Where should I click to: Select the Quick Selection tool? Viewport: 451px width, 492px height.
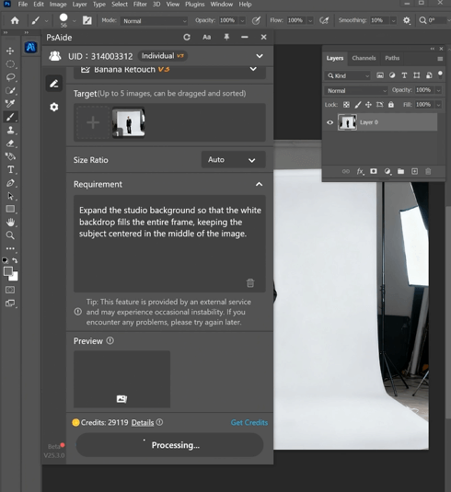[x=10, y=90]
